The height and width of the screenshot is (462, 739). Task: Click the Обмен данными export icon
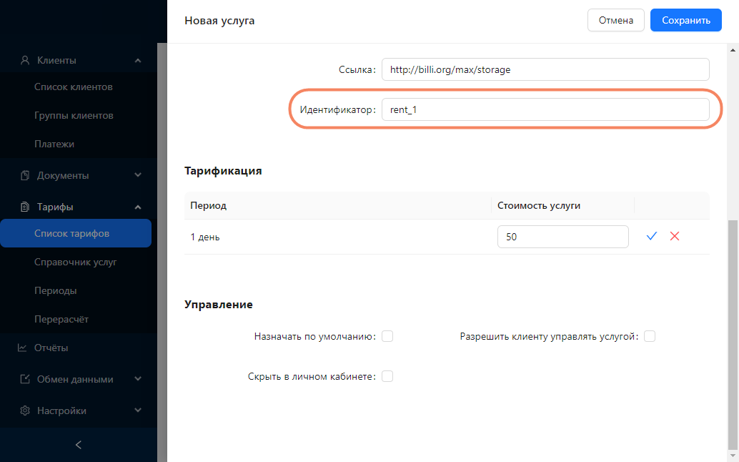click(25, 380)
